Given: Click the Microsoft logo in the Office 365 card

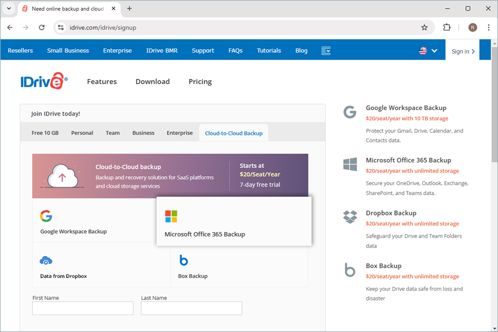Looking at the screenshot, I should (x=171, y=216).
